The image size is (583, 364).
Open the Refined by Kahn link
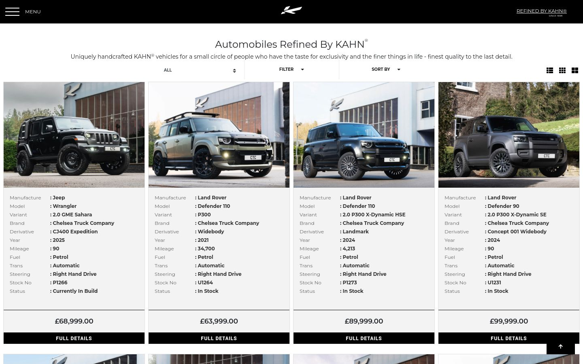click(541, 11)
